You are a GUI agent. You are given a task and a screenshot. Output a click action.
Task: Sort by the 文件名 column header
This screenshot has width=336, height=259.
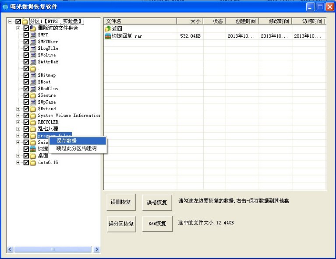pyautogui.click(x=140, y=21)
